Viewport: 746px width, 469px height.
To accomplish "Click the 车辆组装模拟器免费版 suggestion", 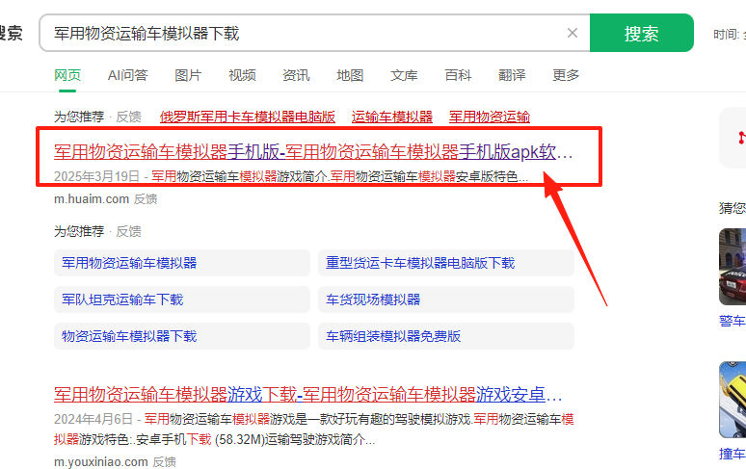I will 393,336.
